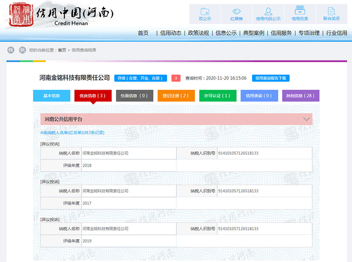Select the 登记注册 (2) tab
Screen dimensions: 352x262
coord(176,96)
